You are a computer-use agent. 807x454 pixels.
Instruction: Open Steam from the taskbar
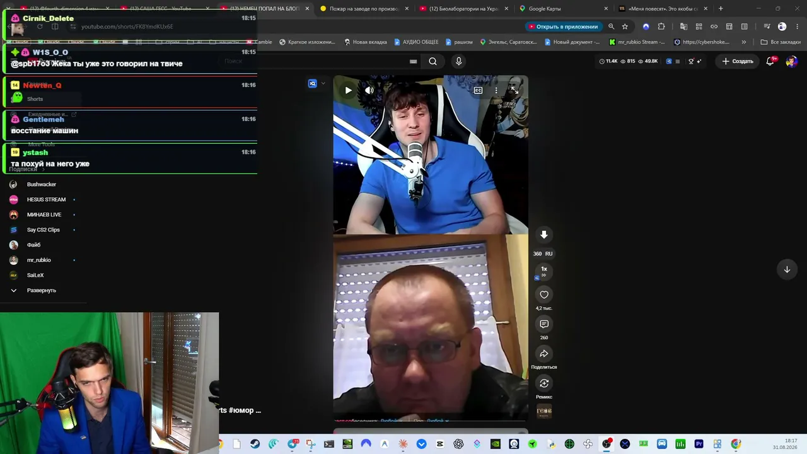[255, 444]
